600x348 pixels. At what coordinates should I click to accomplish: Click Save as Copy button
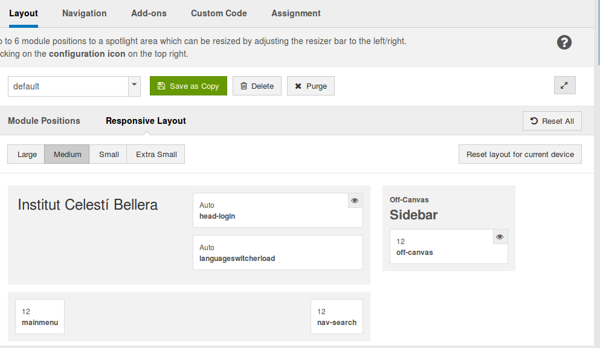[x=189, y=86]
